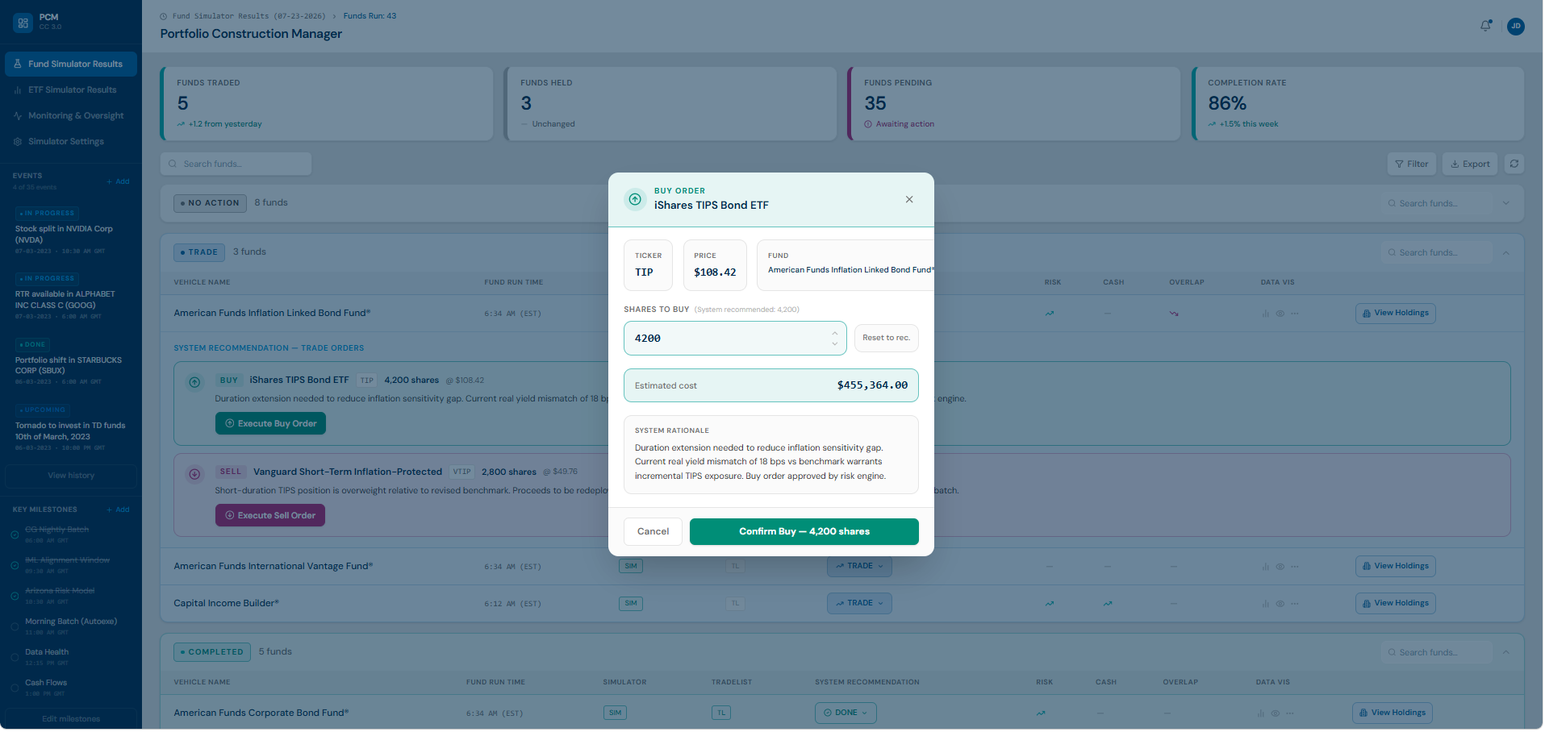1545x732 pixels.
Task: Click bar chart icon for International Vantage row
Action: tap(1265, 568)
